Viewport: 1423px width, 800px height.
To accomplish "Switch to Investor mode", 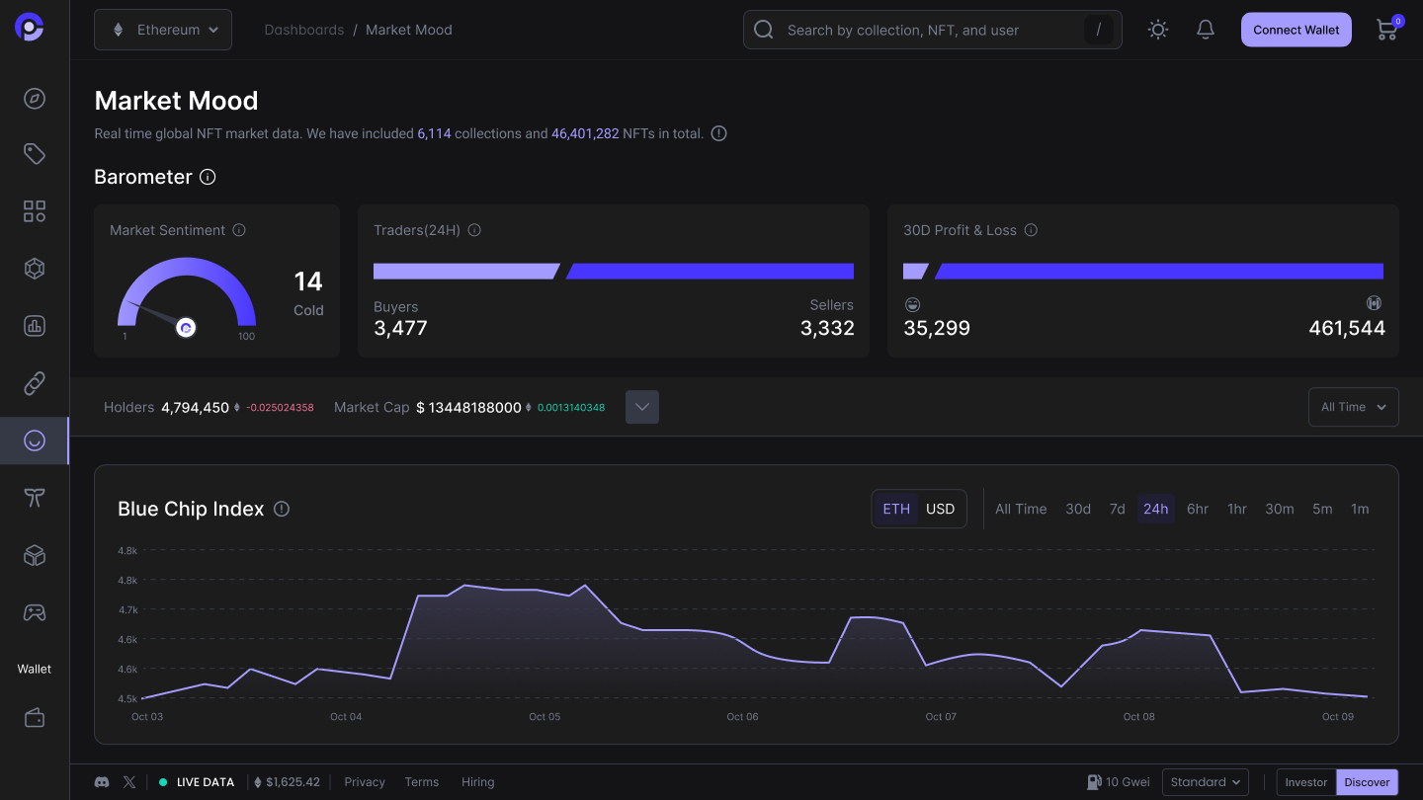I will coord(1306,782).
